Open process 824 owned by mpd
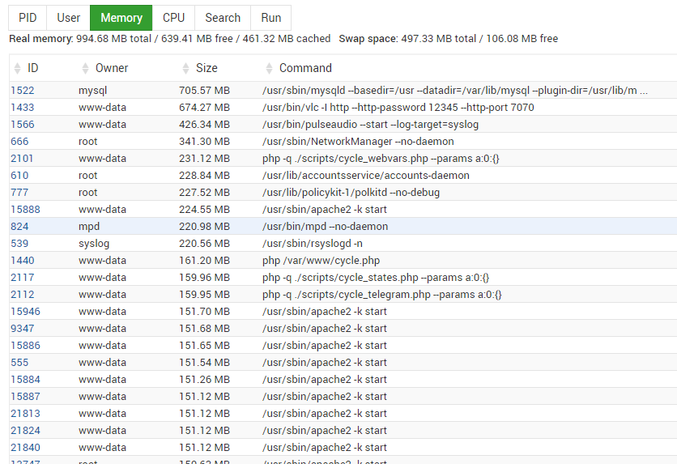677x468 pixels. pyautogui.click(x=19, y=227)
